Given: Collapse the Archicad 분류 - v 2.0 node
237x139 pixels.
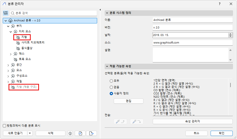Looking at the screenshot, I should point(6,21).
